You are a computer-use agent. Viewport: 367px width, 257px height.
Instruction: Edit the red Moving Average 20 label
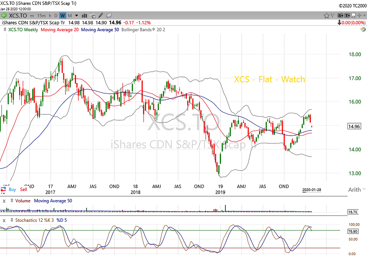pyautogui.click(x=60, y=30)
